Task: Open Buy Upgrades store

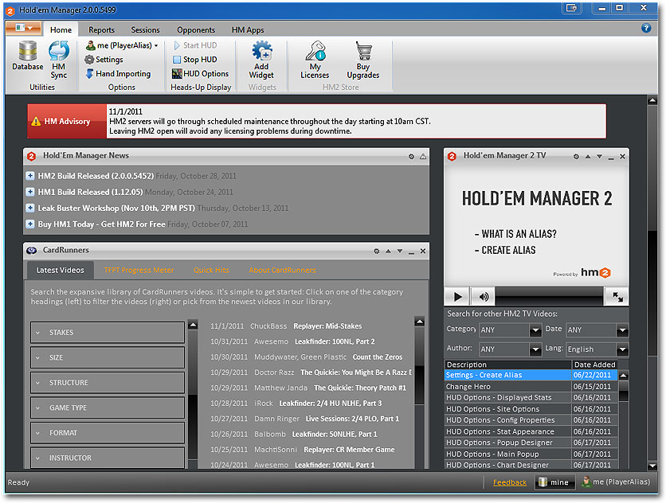Action: (x=362, y=60)
